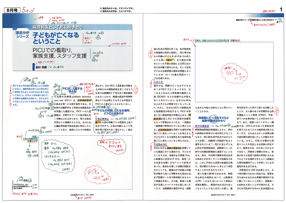Click the 8月号 boxed label
286x203 pixels.
point(11,10)
